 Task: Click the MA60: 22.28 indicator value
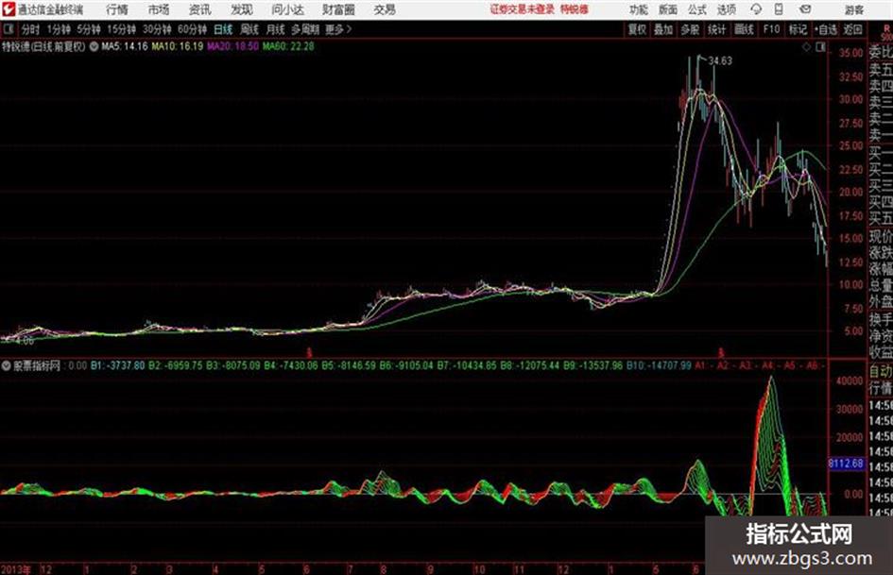[288, 46]
